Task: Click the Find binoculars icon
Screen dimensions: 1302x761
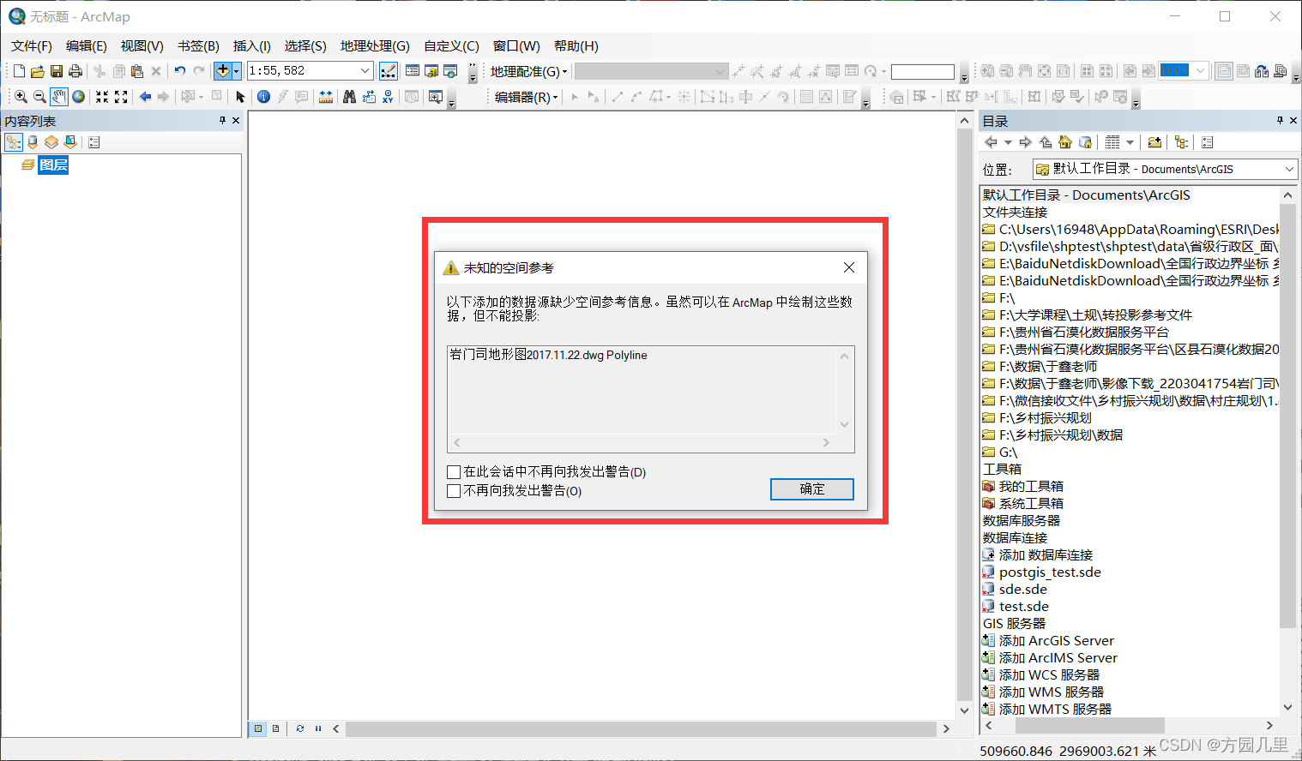Action: 349,97
